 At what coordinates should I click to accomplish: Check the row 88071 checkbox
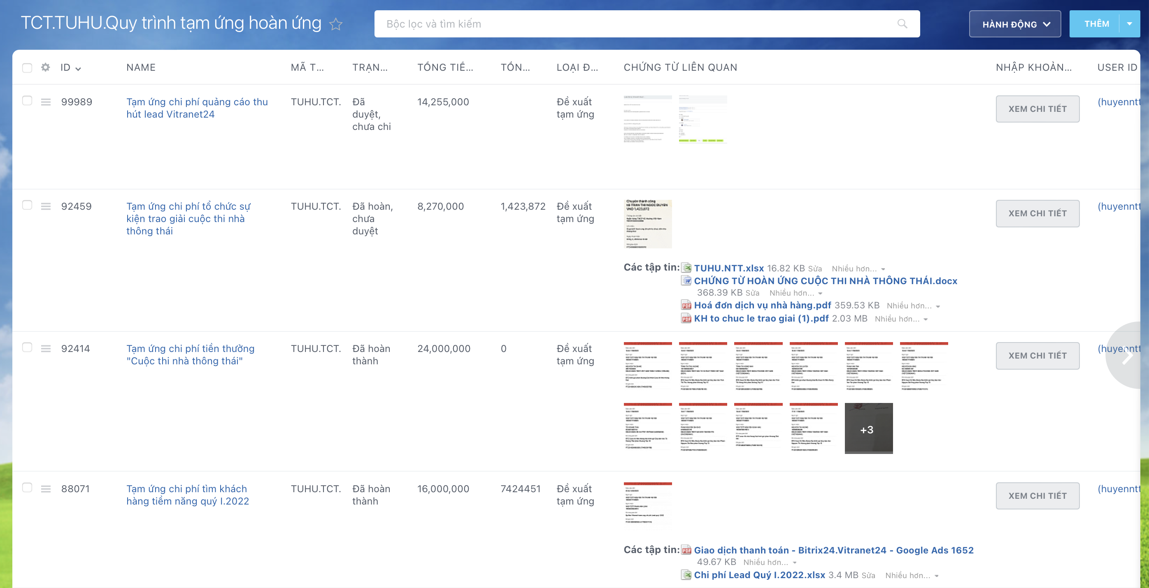click(27, 488)
